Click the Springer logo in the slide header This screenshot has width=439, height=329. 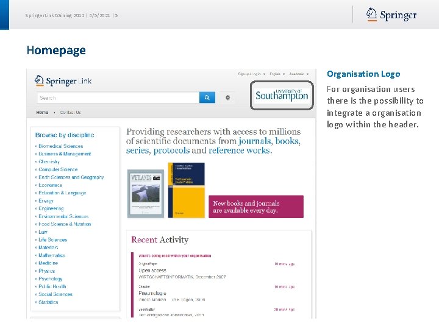click(x=391, y=15)
